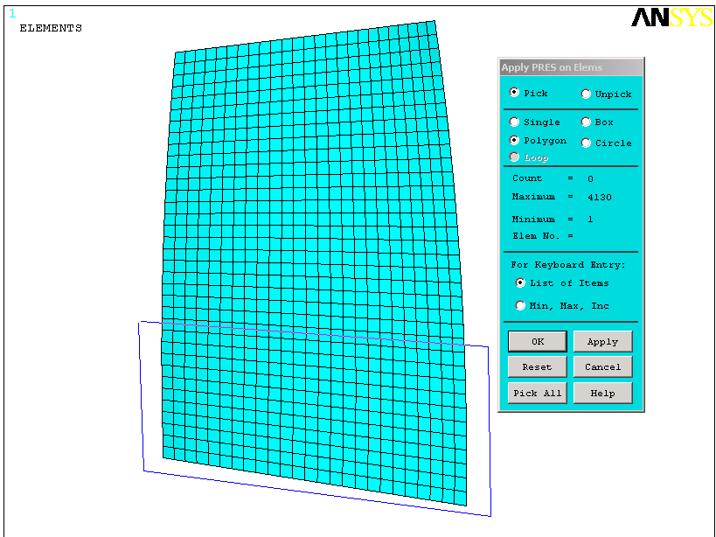The width and height of the screenshot is (716, 537).
Task: Choose Single picking mode
Action: pyautogui.click(x=514, y=122)
